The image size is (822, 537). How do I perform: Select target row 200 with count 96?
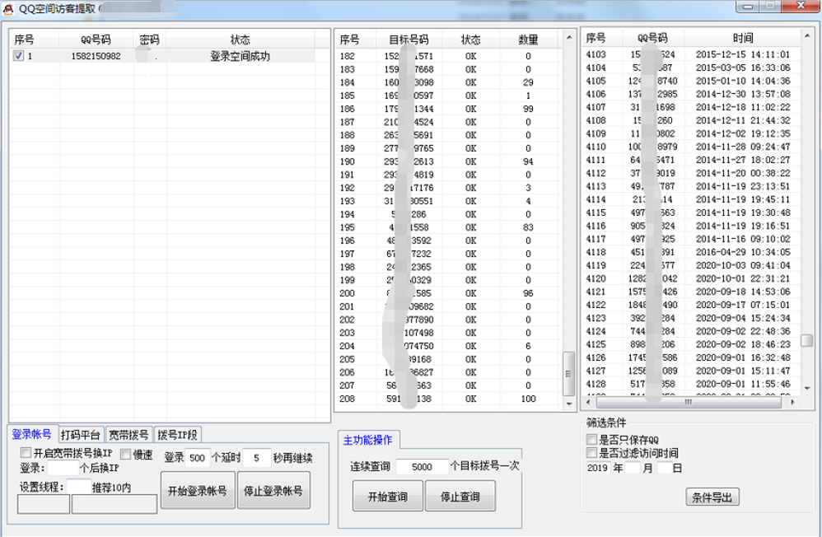pos(448,293)
